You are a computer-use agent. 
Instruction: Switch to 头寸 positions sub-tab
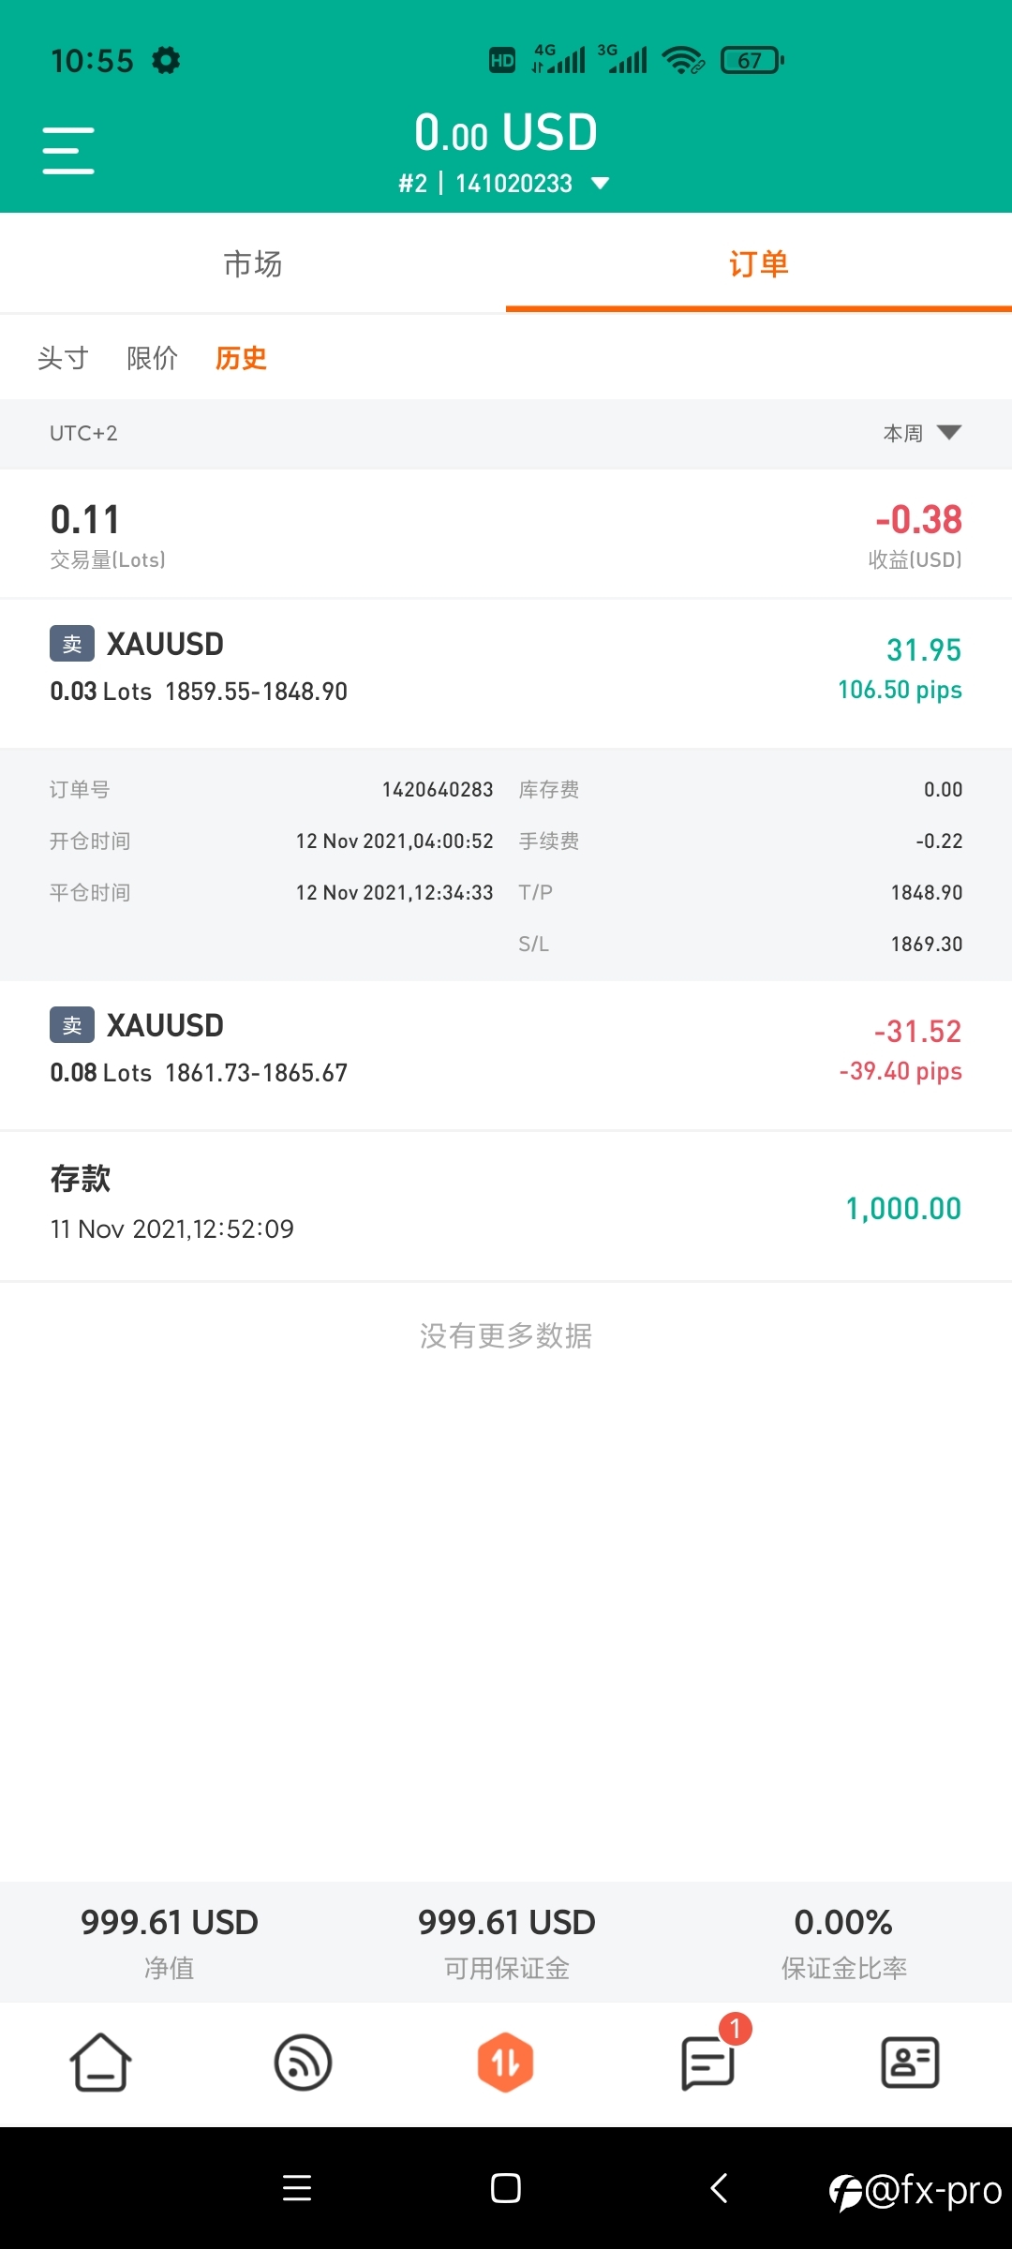[x=63, y=358]
